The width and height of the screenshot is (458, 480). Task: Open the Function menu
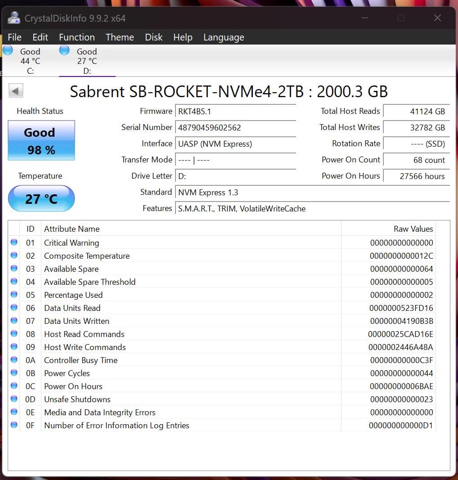(77, 37)
